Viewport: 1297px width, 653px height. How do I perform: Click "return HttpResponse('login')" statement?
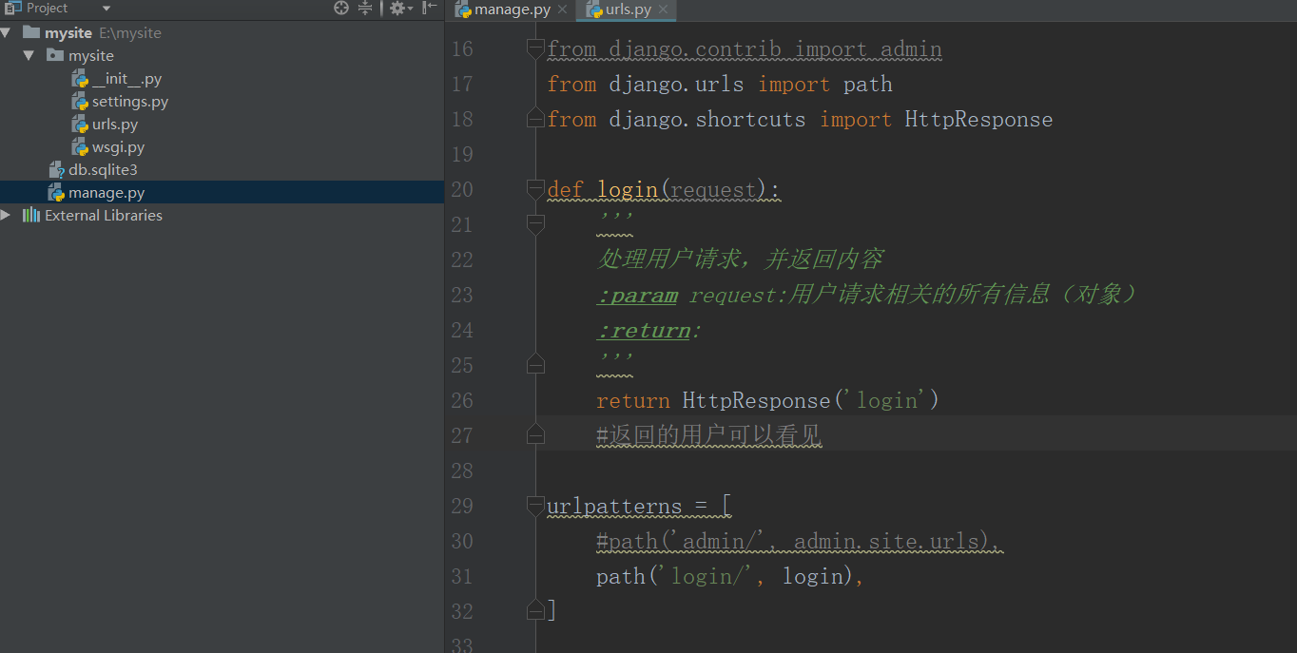(x=767, y=400)
